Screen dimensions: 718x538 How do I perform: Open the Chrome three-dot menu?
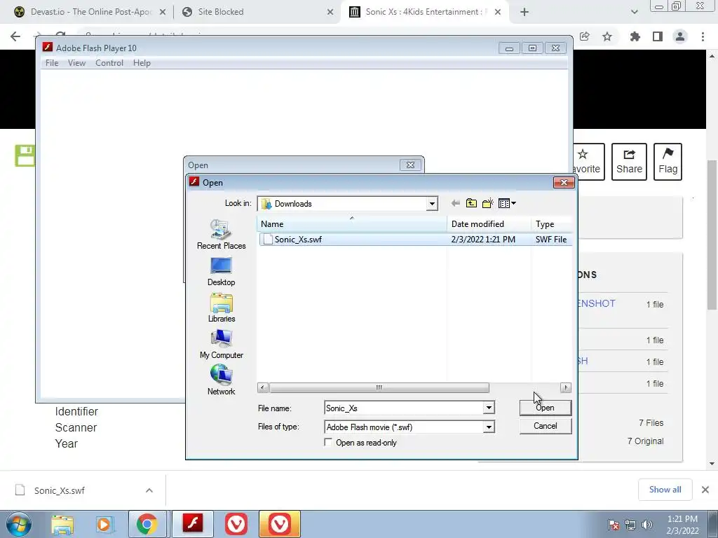(x=703, y=36)
